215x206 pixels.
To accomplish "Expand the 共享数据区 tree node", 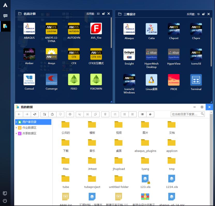I will pyautogui.click(x=16, y=133).
